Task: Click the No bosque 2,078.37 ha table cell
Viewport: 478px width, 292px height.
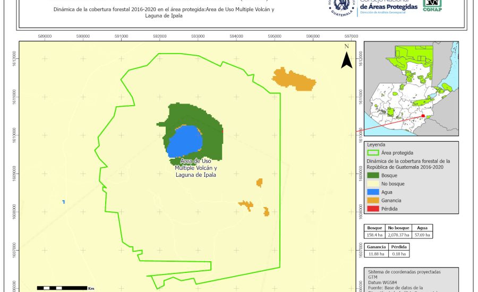Action: (x=398, y=234)
